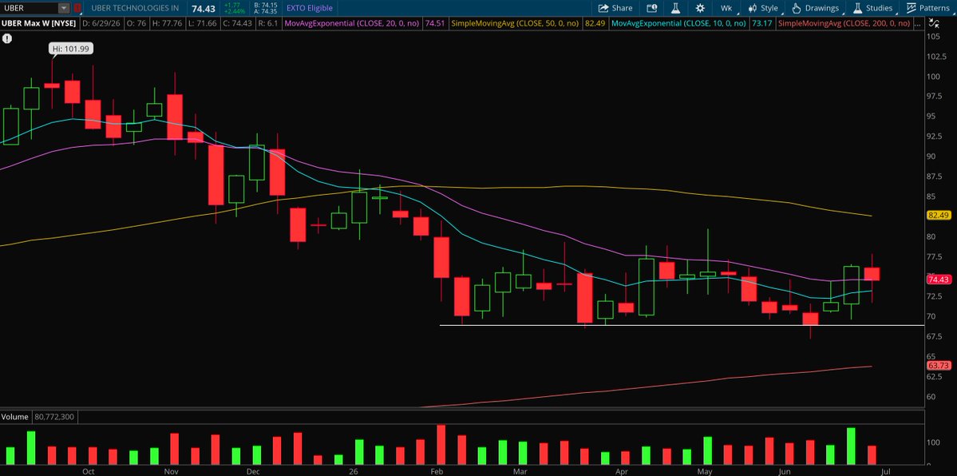
Task: Click the Feb label on time axis
Action: tap(437, 472)
